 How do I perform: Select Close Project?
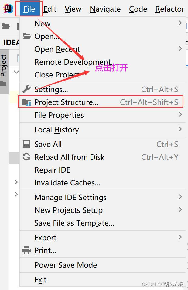(x=58, y=74)
